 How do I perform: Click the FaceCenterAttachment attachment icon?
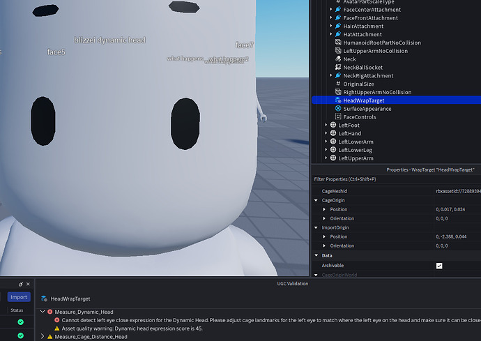338,10
